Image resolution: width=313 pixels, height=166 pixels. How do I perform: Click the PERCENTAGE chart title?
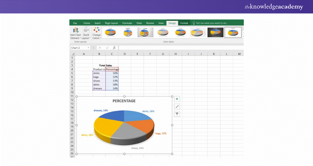point(124,101)
